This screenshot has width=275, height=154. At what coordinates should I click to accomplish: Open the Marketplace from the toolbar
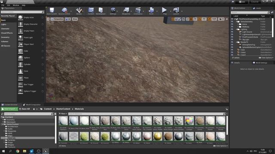(x=101, y=11)
